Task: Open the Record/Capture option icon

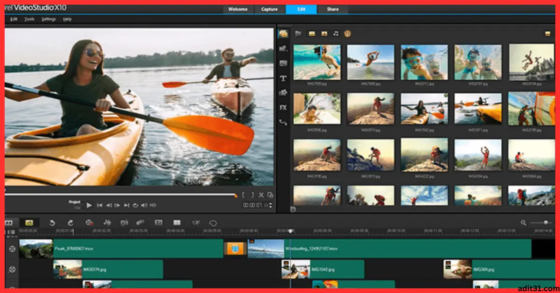Action: click(89, 223)
